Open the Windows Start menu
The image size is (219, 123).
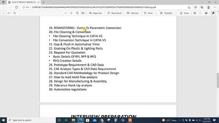pos(3,120)
